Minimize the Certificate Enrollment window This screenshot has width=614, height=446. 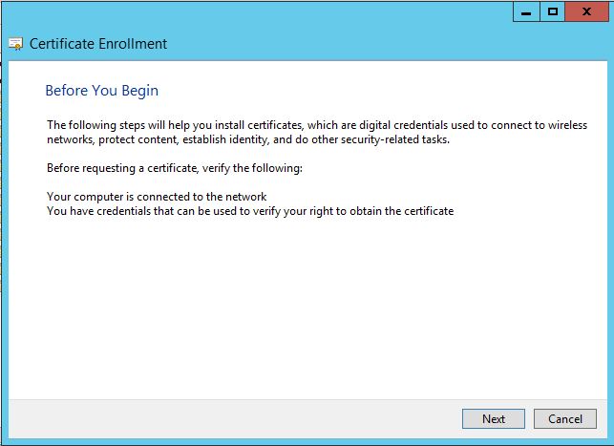(526, 12)
